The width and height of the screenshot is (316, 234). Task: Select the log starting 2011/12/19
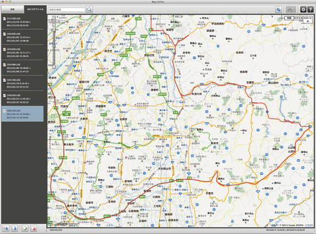(23, 22)
